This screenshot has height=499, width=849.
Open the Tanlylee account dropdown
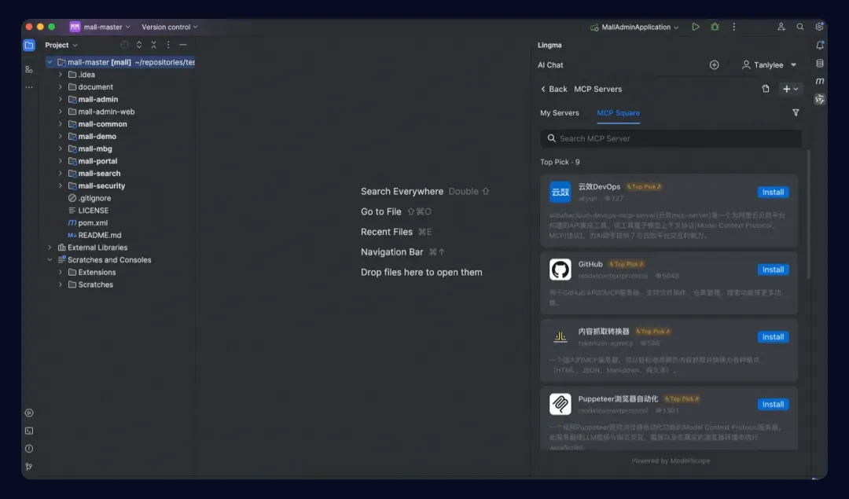(769, 65)
